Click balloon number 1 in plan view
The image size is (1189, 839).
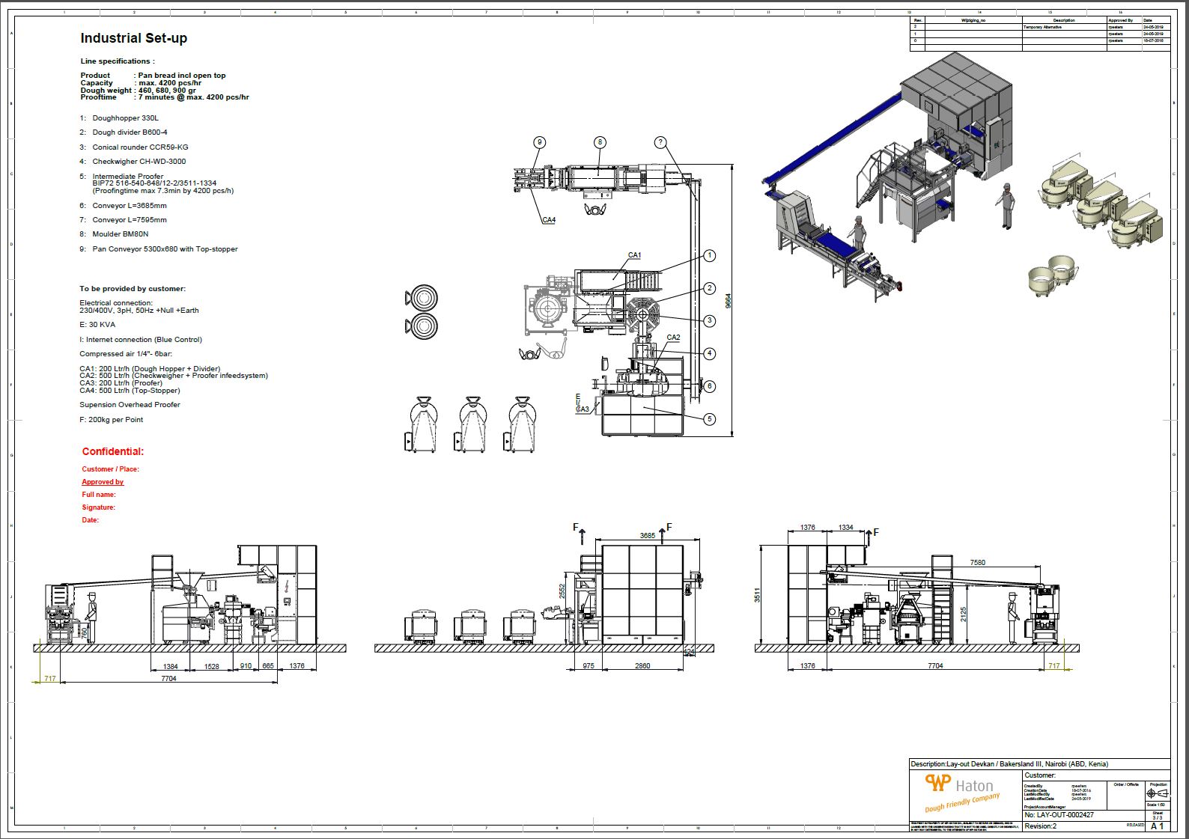[x=709, y=256]
